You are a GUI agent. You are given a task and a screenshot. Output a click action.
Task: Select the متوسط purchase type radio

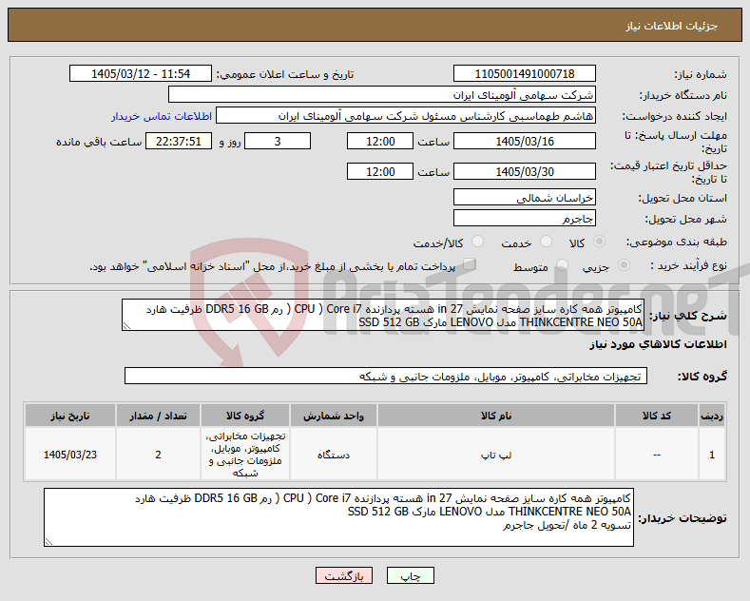(x=562, y=265)
